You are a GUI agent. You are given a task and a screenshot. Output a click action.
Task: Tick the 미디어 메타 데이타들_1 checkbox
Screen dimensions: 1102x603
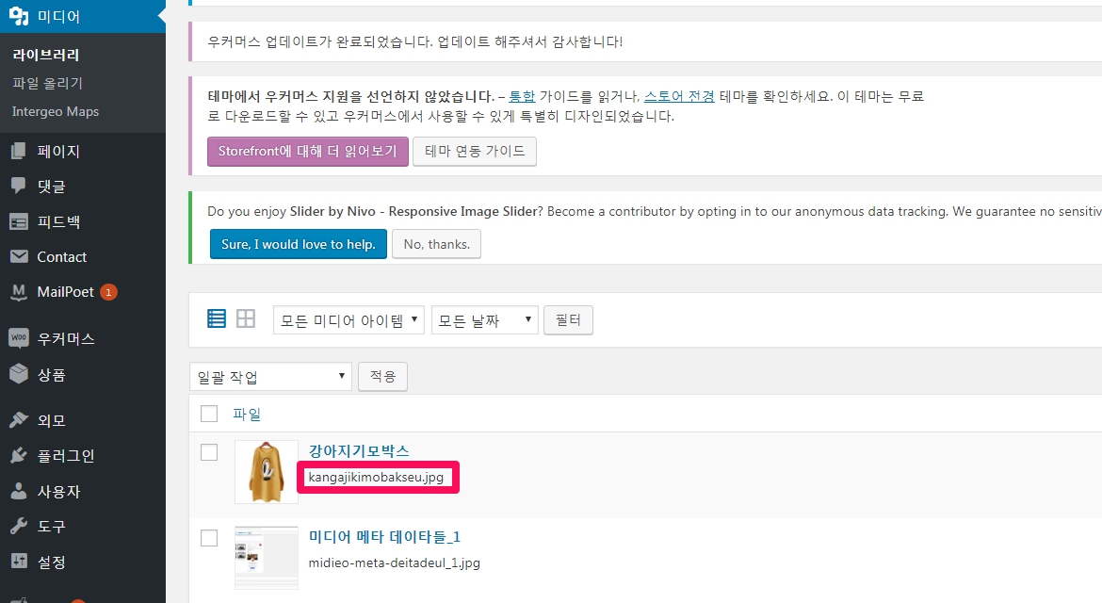[x=209, y=538]
